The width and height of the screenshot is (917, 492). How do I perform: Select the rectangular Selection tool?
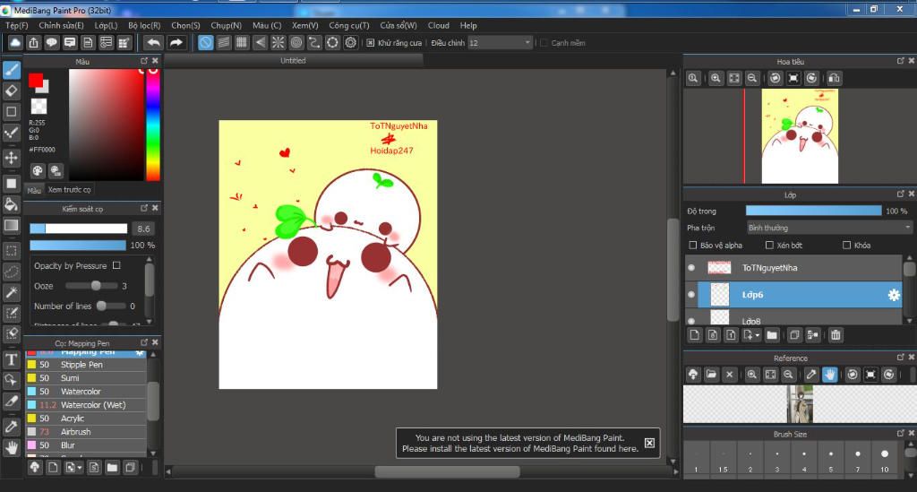(11, 251)
